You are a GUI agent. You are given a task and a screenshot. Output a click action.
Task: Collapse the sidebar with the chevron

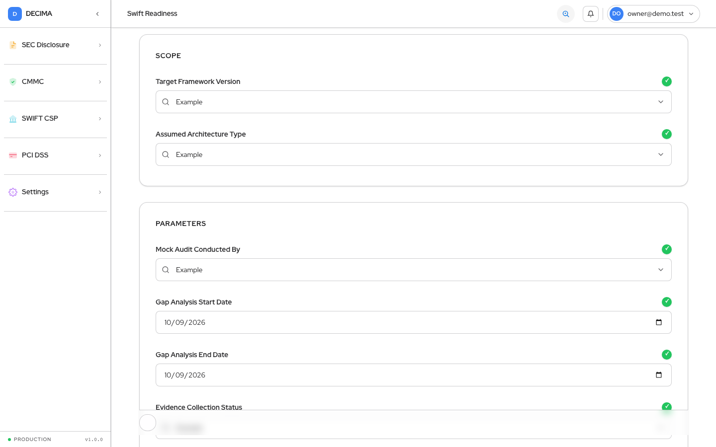[97, 14]
